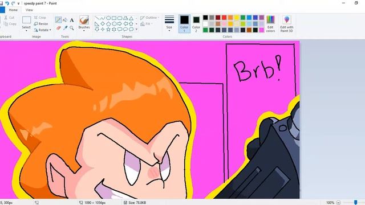Switch to the View tab

pos(29,10)
